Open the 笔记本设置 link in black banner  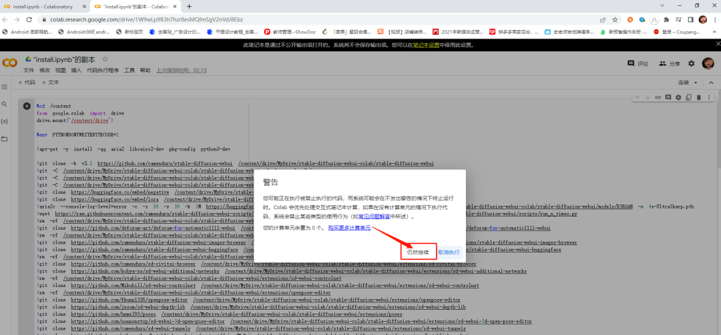click(x=426, y=45)
